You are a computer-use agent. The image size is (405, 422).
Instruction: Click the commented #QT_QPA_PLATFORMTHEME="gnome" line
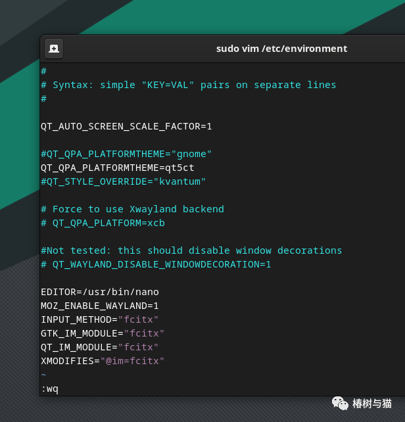126,154
